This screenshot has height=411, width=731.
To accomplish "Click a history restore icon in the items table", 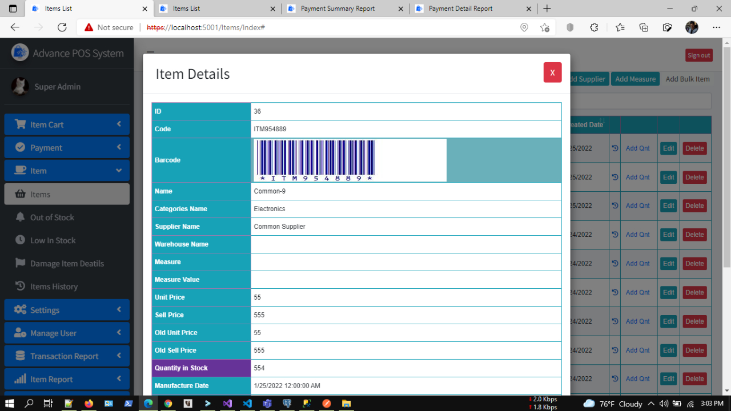I will click(x=614, y=148).
